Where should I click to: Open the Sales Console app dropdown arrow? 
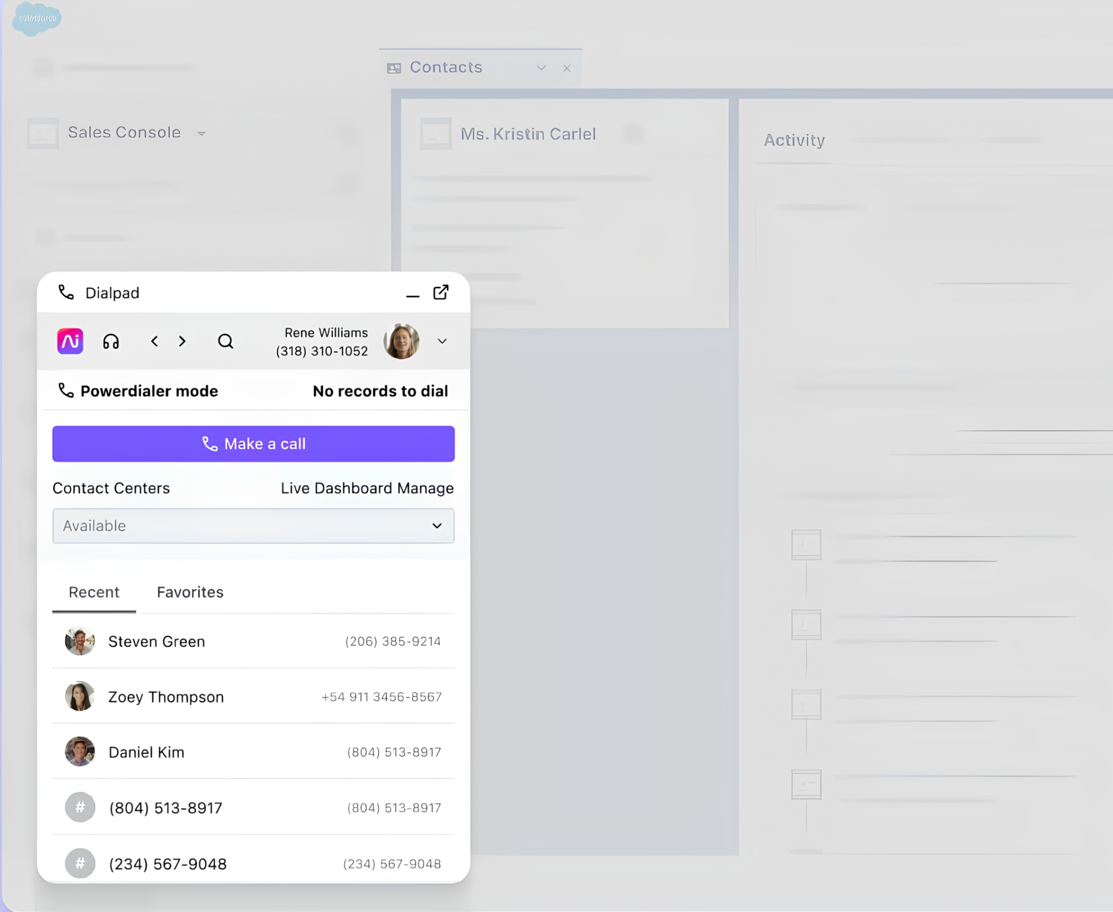point(201,134)
